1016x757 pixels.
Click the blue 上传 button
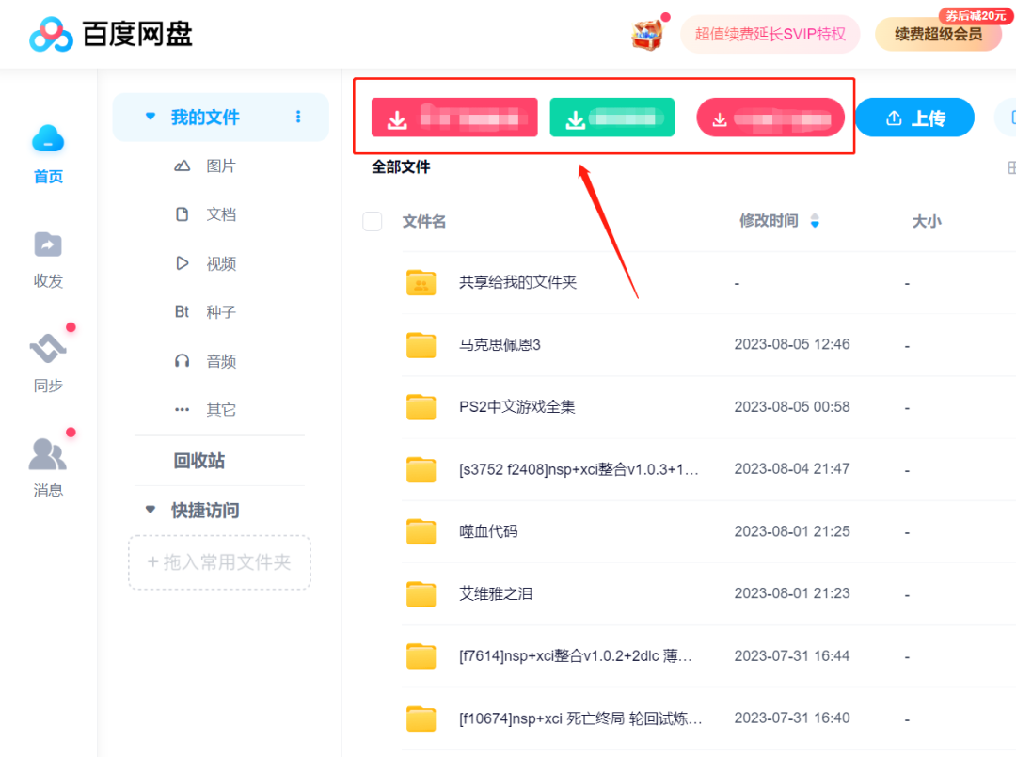[x=914, y=118]
